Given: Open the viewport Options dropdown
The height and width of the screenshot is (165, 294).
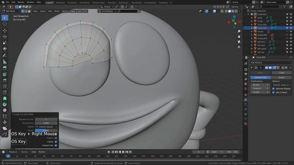Looking at the screenshot, I should (x=236, y=7).
